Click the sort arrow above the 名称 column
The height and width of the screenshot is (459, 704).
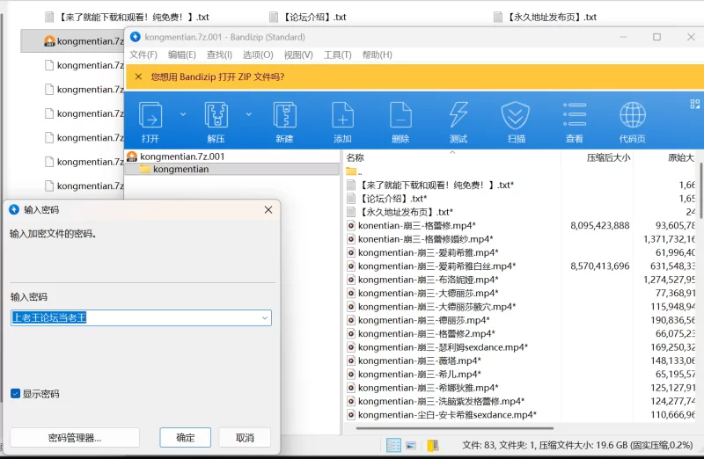point(452,152)
